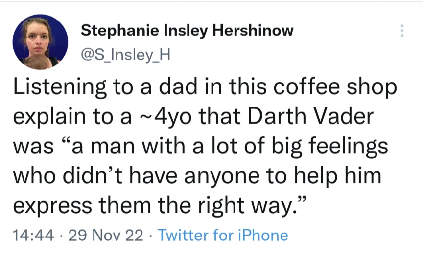Image resolution: width=423 pixels, height=257 pixels.
Task: Click the word "express" in last line
Action: coord(52,205)
